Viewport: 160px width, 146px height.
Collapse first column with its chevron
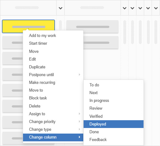[61, 8]
